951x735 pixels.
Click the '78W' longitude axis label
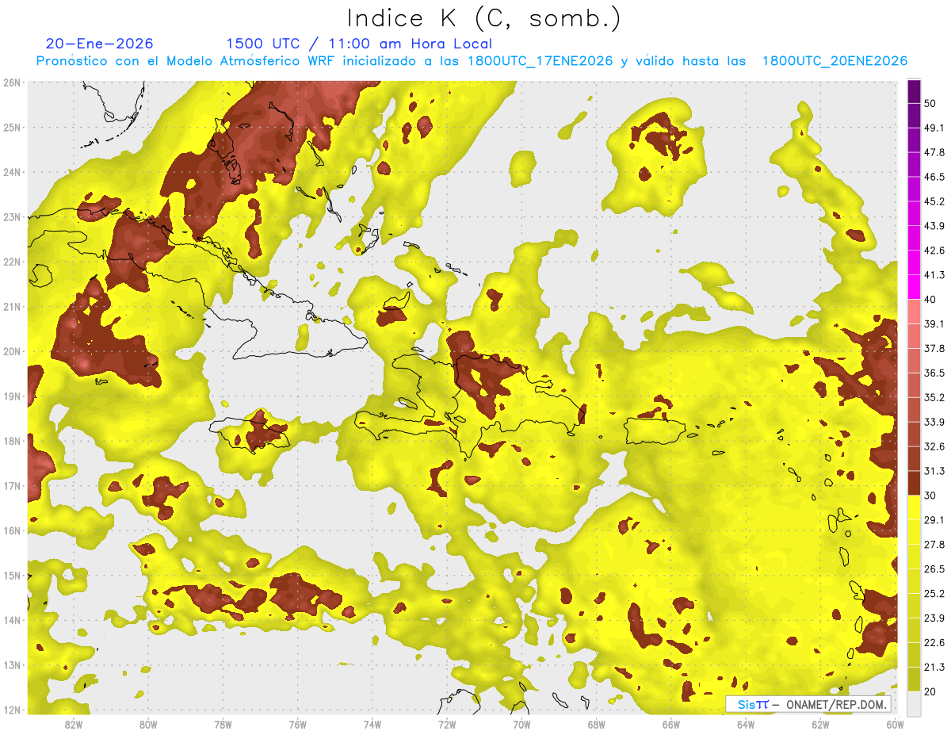tap(223, 724)
